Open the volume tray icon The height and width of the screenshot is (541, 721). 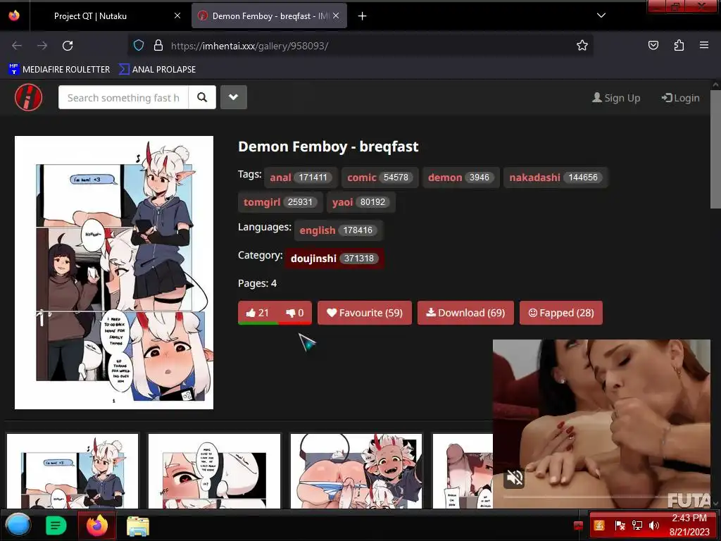tap(654, 526)
